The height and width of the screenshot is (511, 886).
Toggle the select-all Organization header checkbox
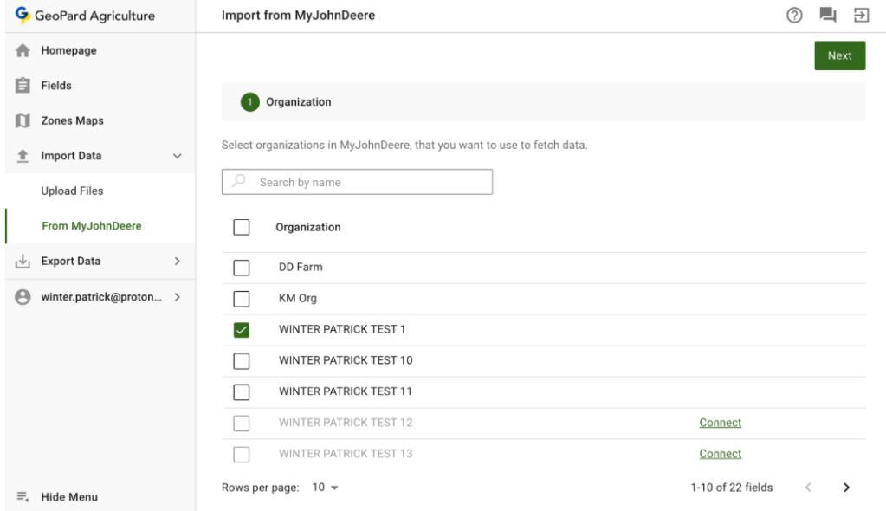pos(242,227)
